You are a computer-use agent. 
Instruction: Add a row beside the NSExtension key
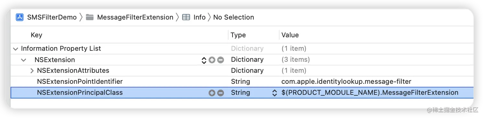pyautogui.click(x=212, y=60)
